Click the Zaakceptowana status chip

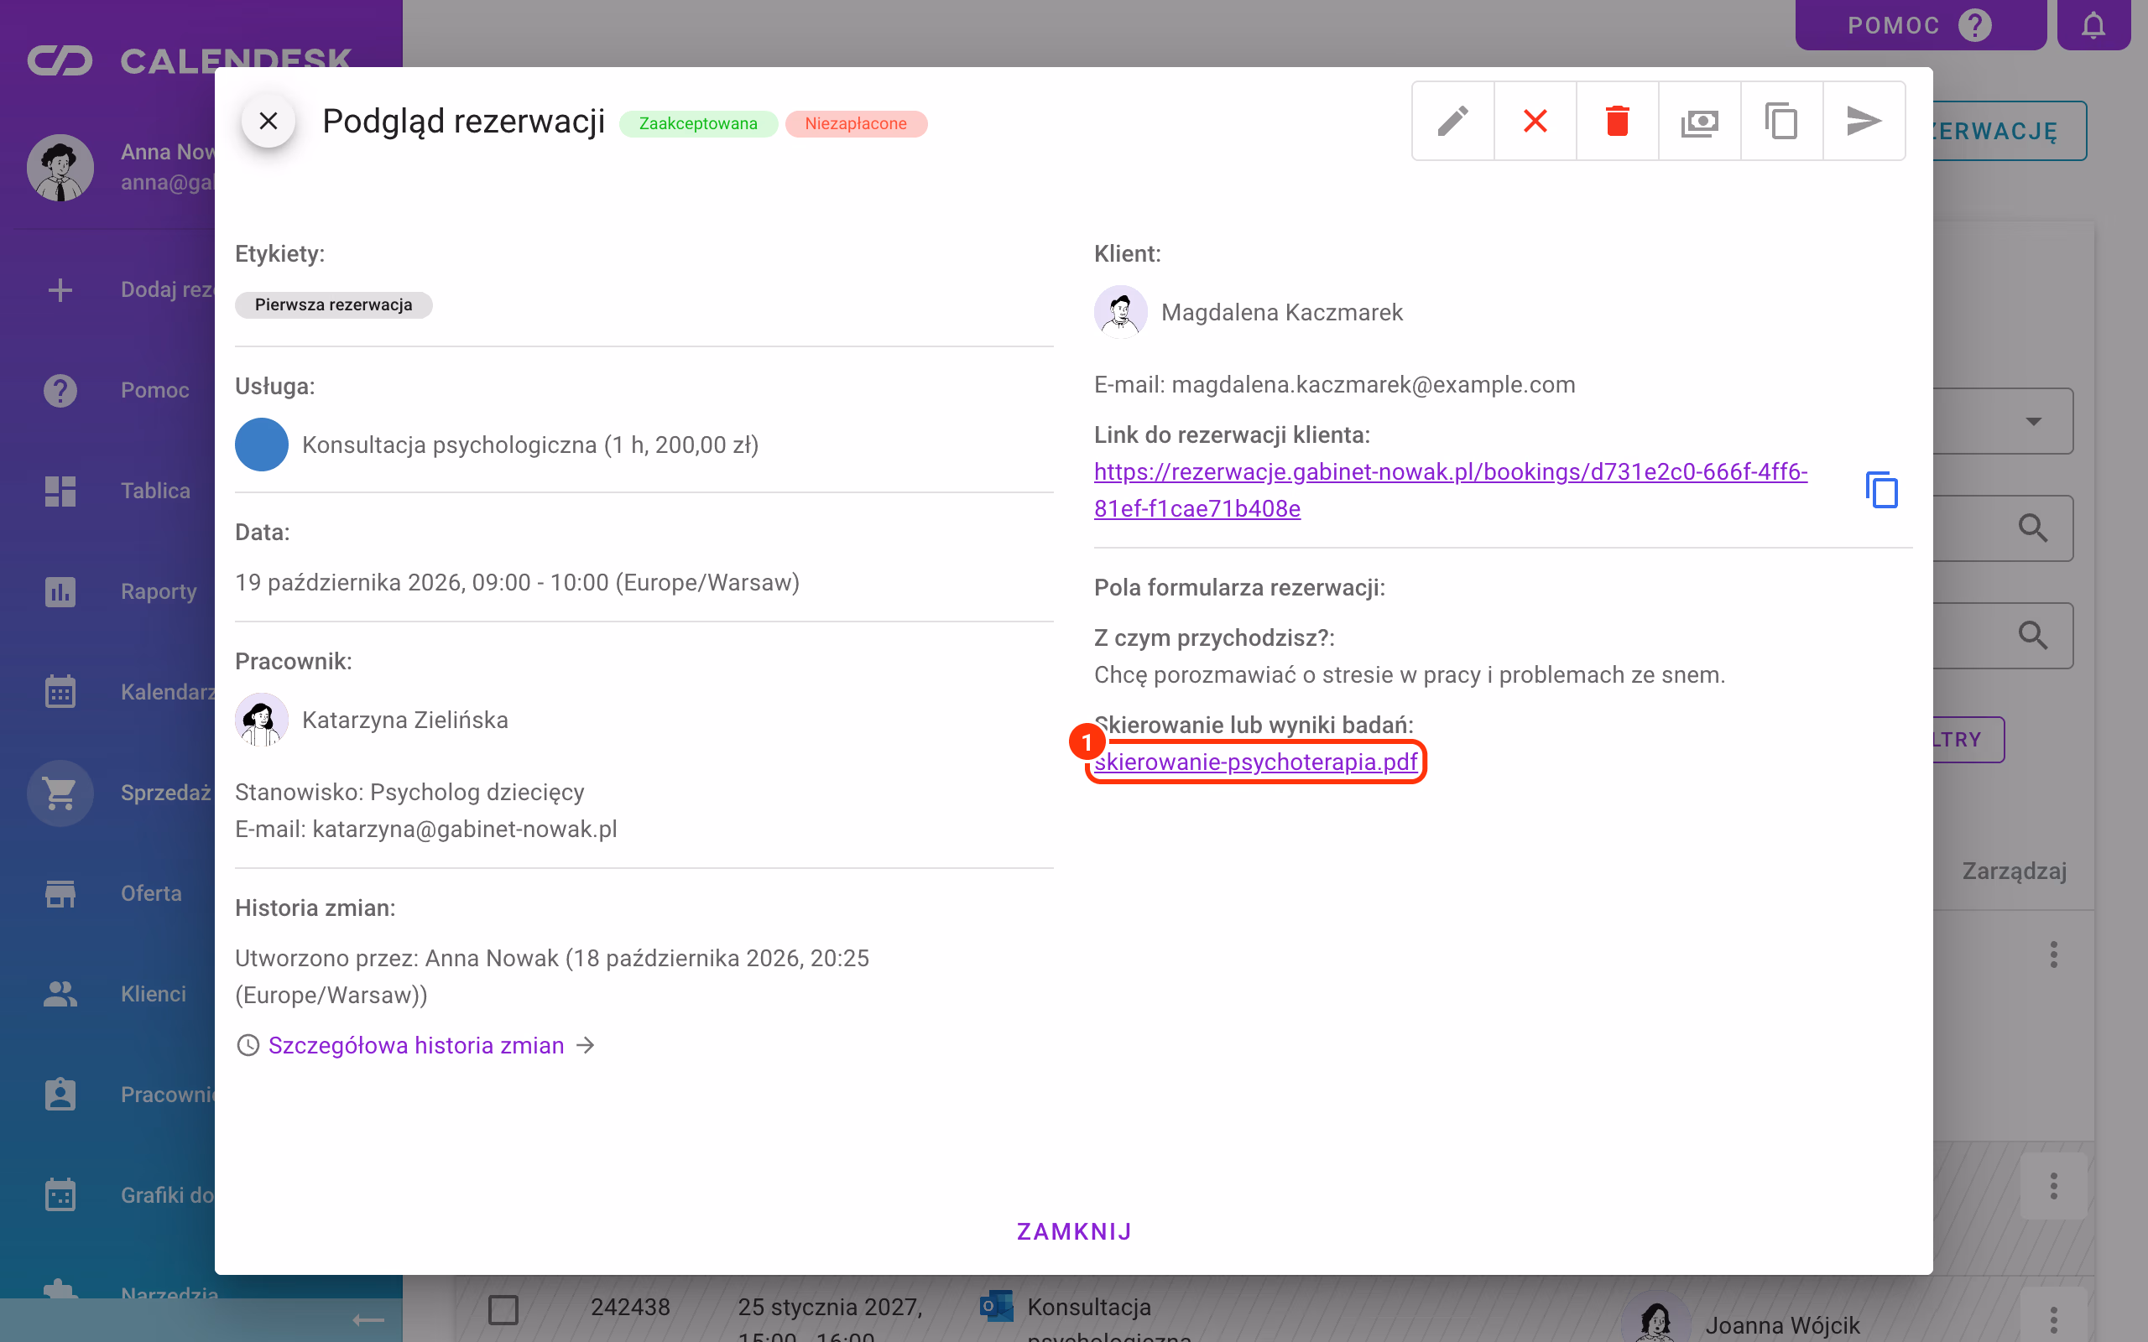[697, 123]
